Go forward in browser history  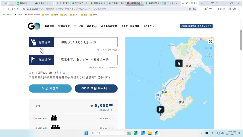(8, 9)
